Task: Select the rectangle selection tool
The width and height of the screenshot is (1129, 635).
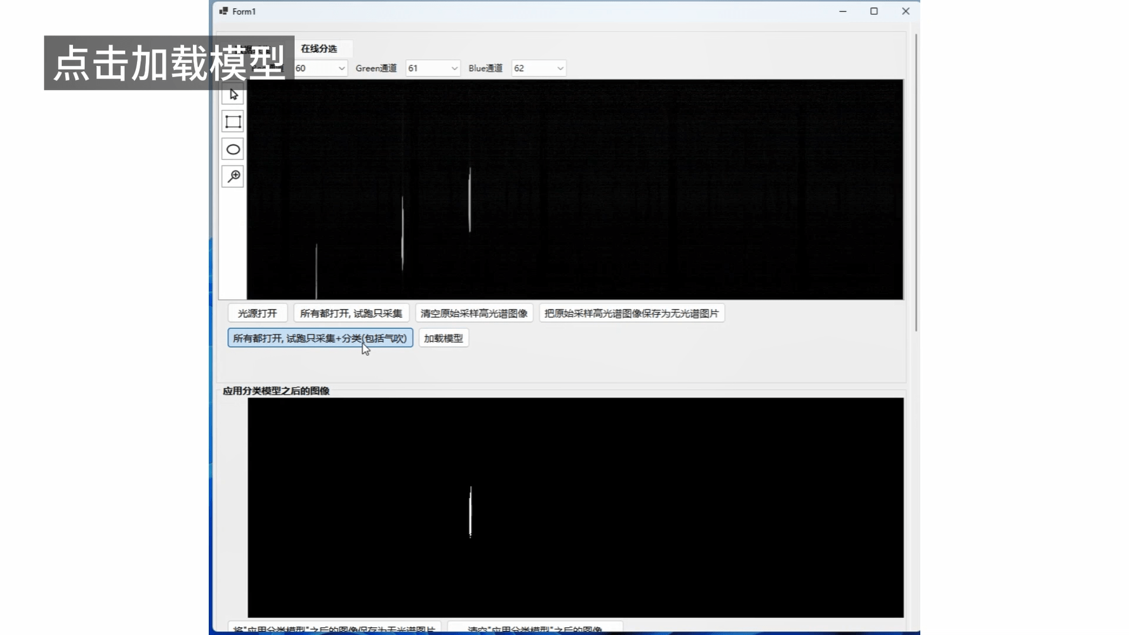Action: tap(233, 122)
